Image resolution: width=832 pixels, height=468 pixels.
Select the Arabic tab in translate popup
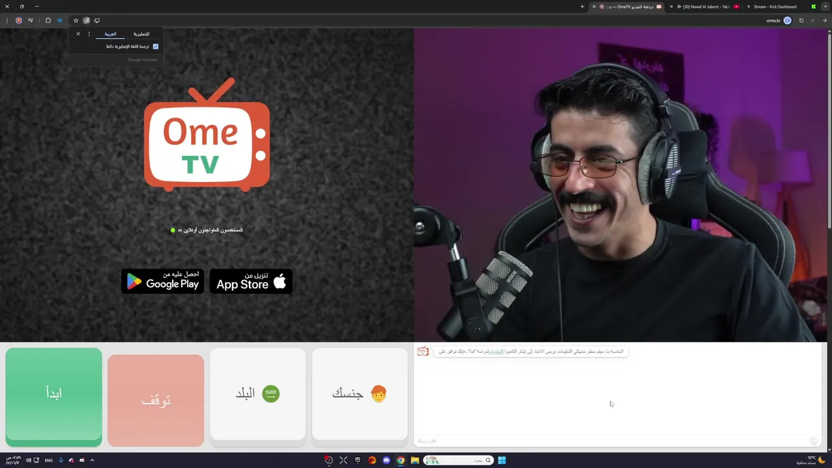point(110,34)
